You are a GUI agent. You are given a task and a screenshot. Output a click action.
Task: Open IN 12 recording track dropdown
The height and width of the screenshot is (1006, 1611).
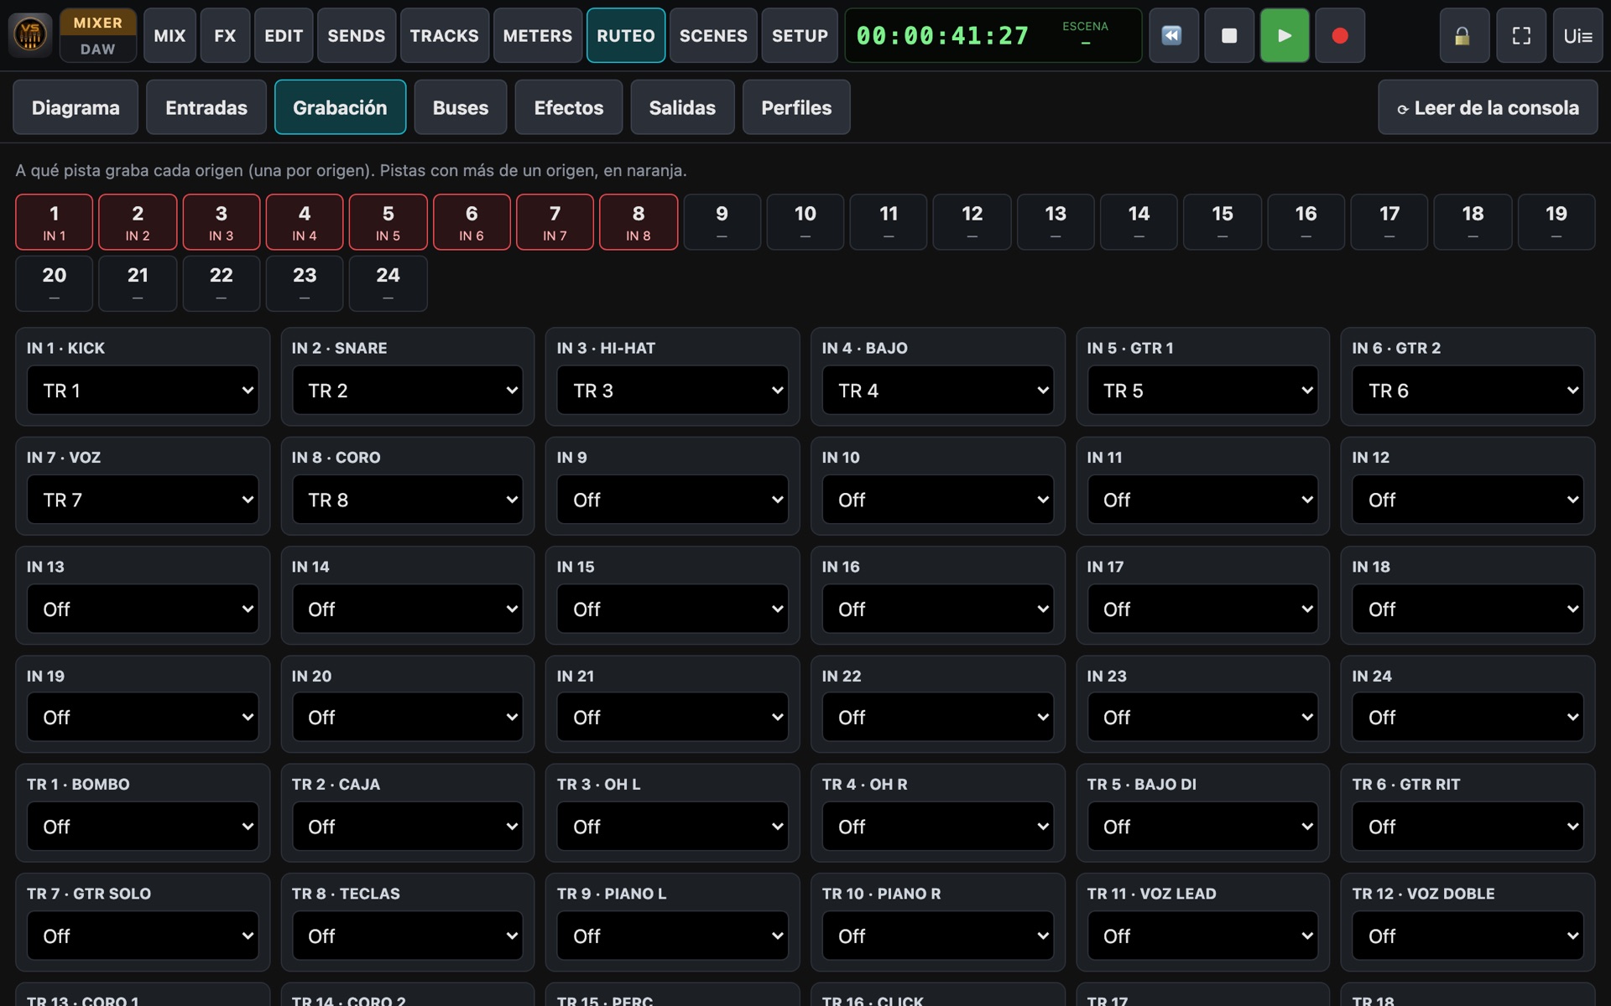click(1468, 500)
